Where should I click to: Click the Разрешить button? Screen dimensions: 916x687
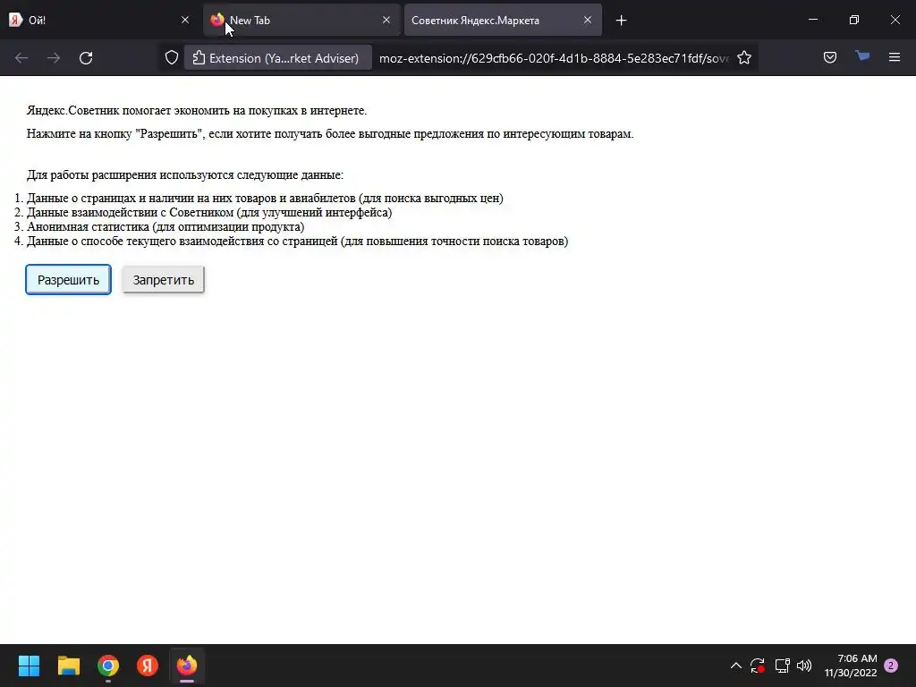click(68, 280)
